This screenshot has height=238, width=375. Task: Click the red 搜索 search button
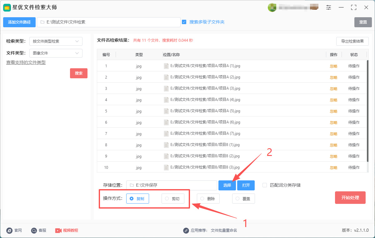79,73
